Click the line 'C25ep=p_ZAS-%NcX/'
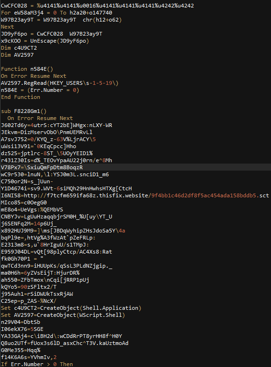This screenshot has height=367, width=271. pos(29,301)
